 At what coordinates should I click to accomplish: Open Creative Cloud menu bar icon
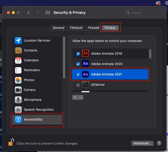coord(158,3)
